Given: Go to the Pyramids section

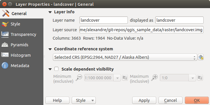Looking at the screenshot, I should click(x=22, y=45).
